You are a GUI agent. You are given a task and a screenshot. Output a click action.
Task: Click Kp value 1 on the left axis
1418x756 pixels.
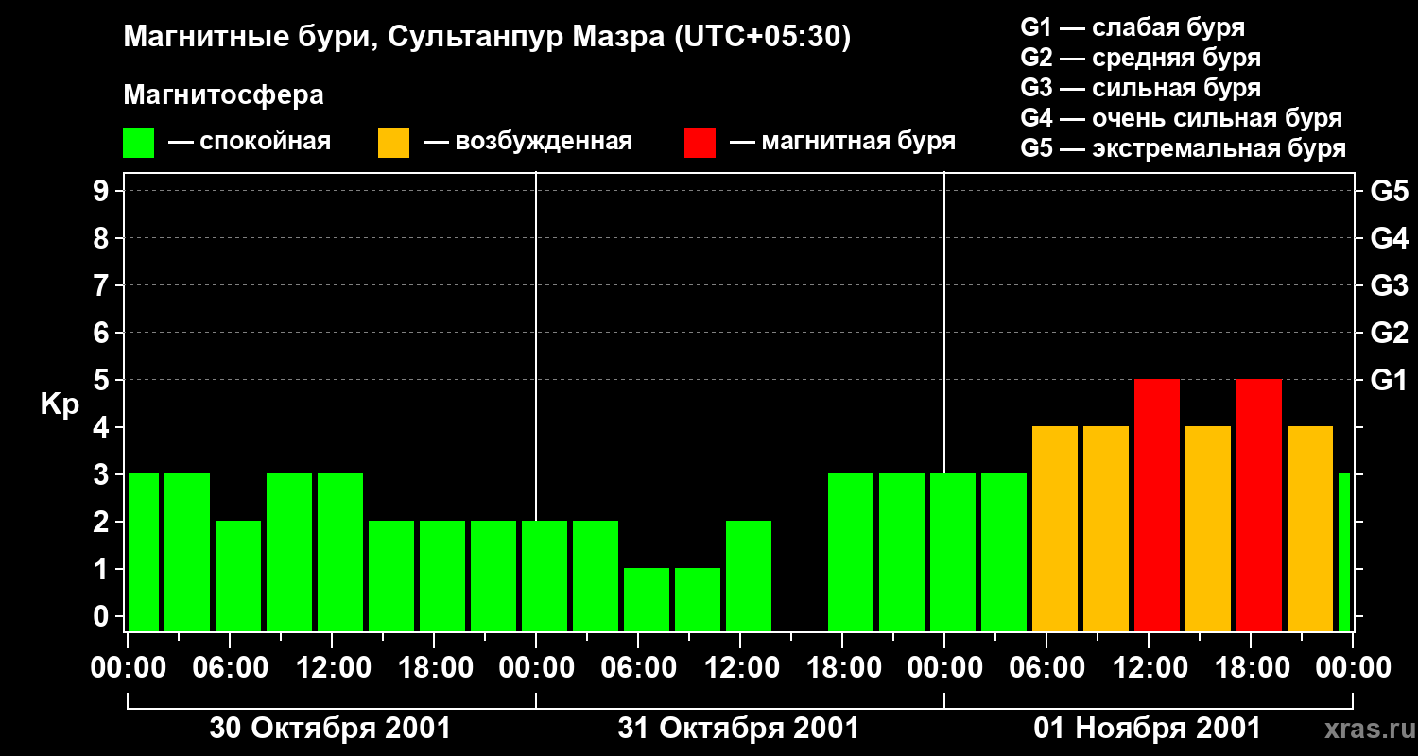coord(103,569)
